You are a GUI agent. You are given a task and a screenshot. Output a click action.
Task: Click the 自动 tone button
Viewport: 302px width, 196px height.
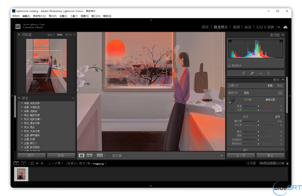(277, 116)
